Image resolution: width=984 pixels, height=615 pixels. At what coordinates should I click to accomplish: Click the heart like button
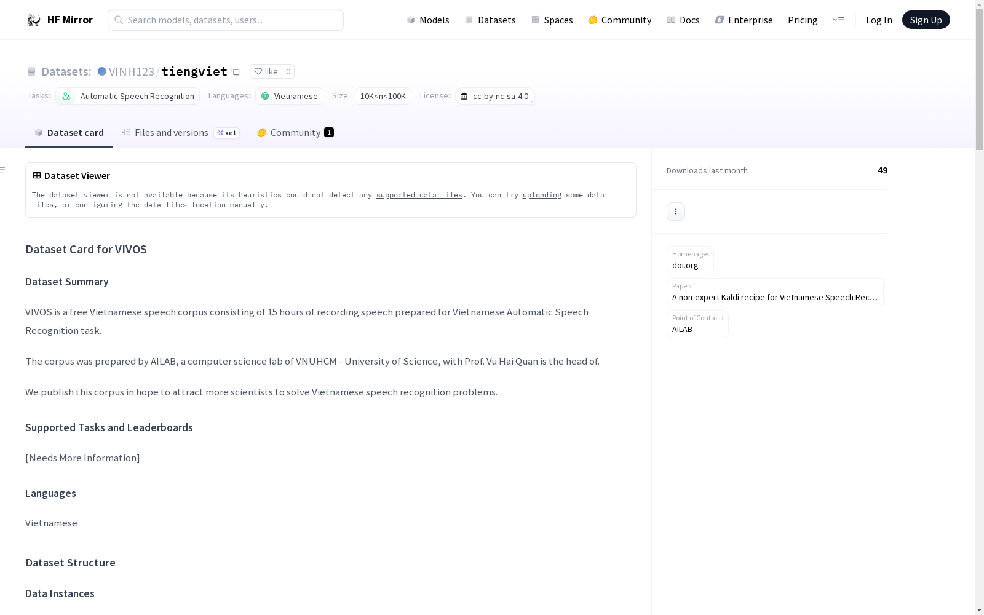click(x=266, y=71)
